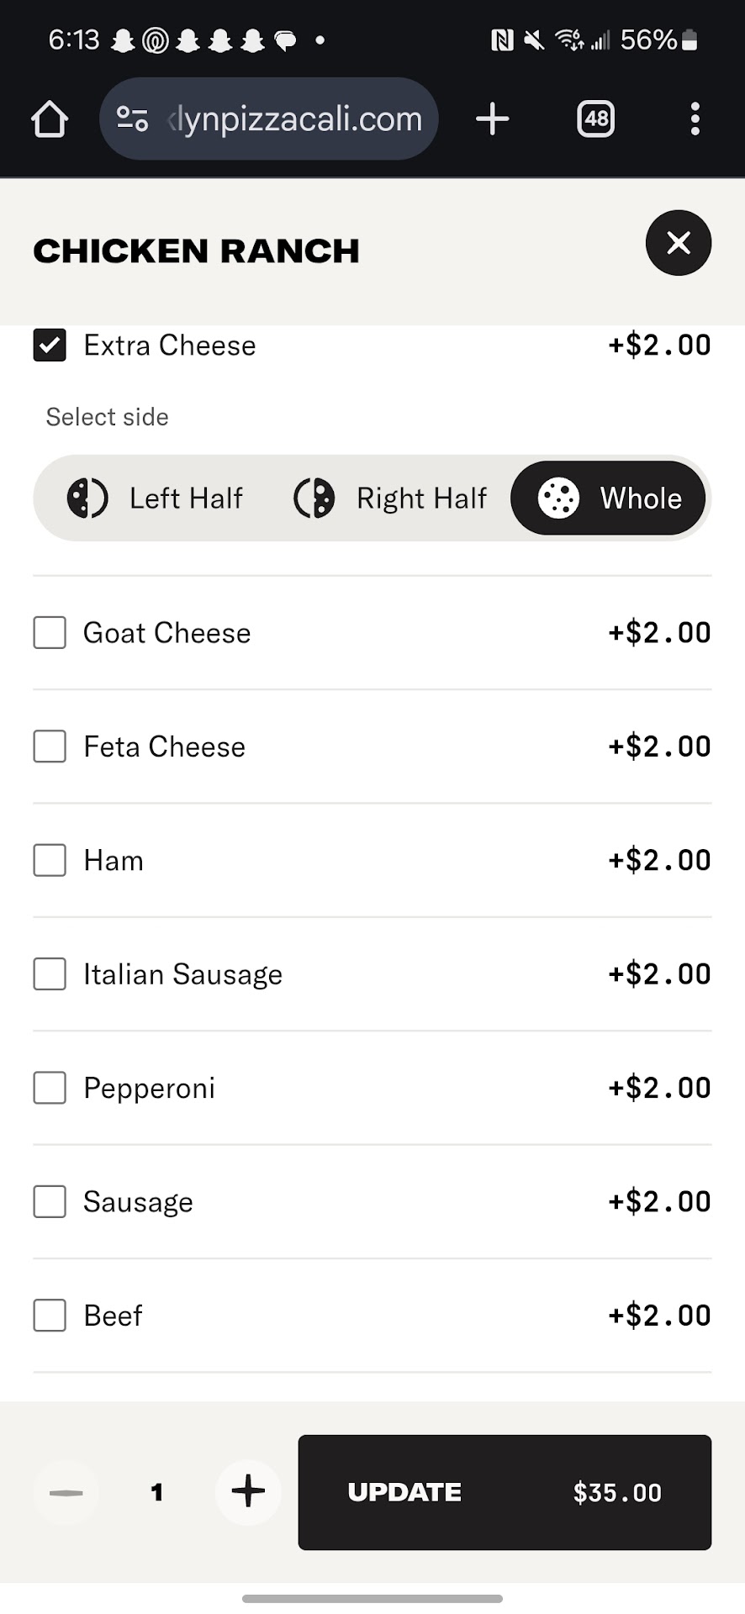This screenshot has width=745, height=1614.
Task: Tap the browser home icon
Action: click(x=50, y=119)
